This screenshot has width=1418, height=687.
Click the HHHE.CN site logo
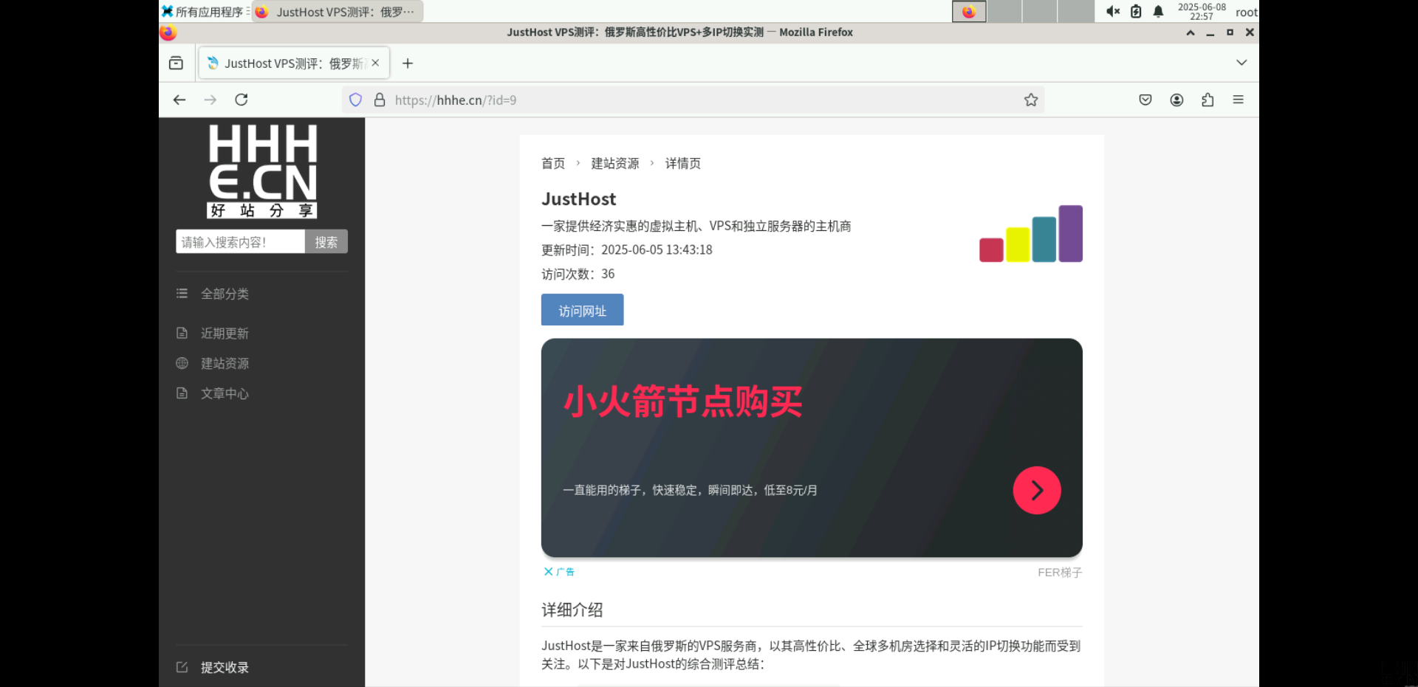click(262, 171)
